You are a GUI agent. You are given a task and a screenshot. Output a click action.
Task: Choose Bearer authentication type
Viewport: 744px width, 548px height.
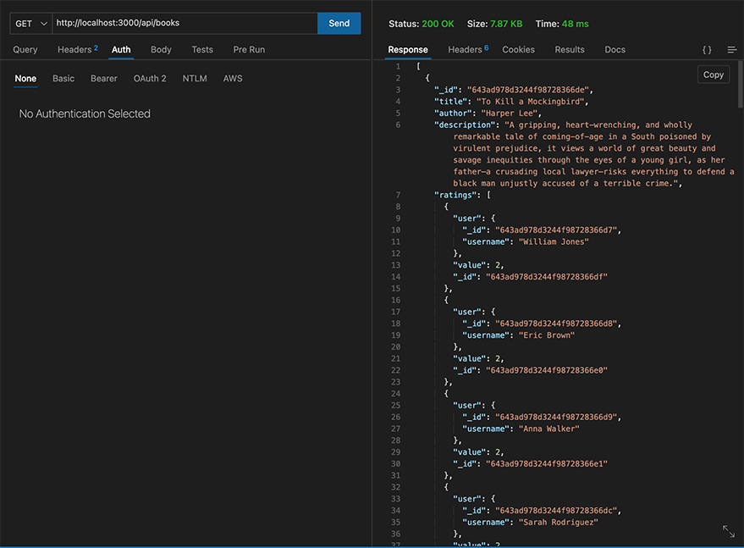(104, 79)
